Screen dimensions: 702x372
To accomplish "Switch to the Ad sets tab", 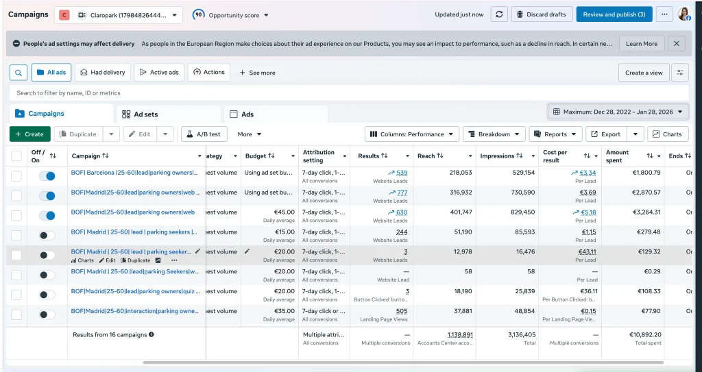I will point(140,114).
